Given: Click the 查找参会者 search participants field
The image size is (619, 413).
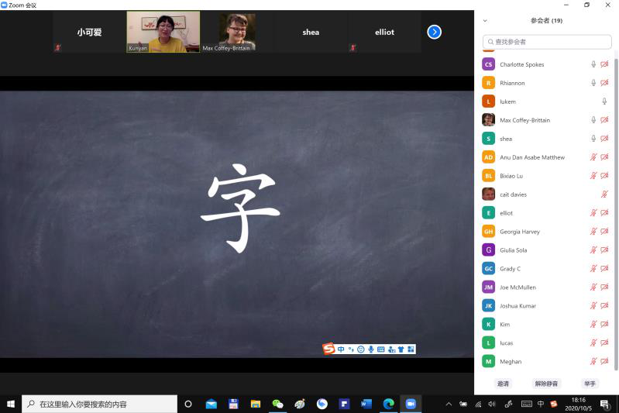Looking at the screenshot, I should (546, 42).
